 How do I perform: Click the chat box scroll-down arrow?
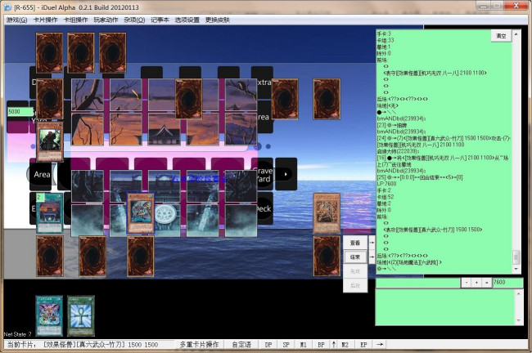[x=519, y=320]
